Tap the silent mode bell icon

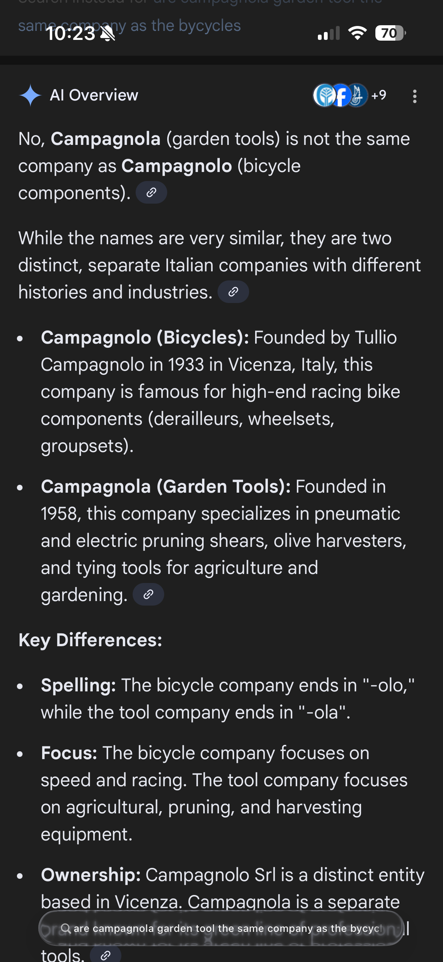(108, 34)
